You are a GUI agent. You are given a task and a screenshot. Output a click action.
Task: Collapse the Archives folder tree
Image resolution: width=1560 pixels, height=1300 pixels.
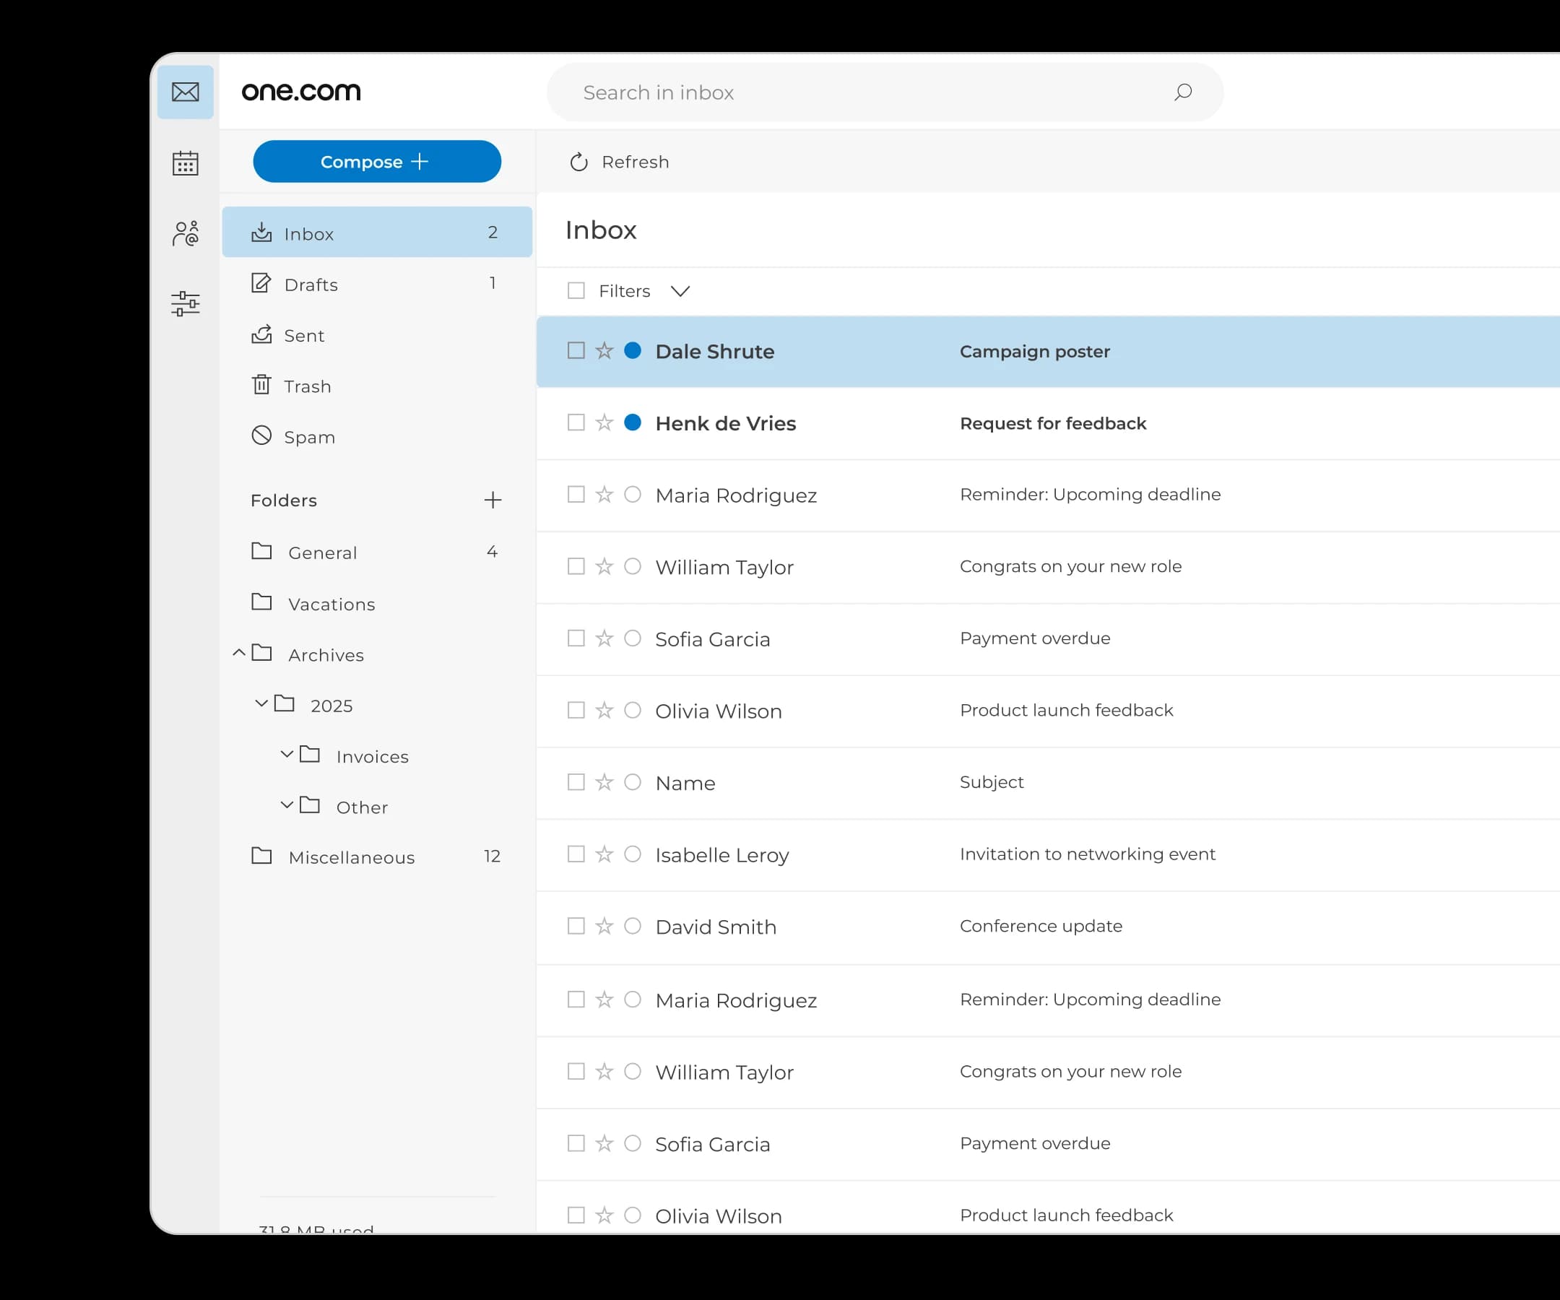click(x=238, y=653)
